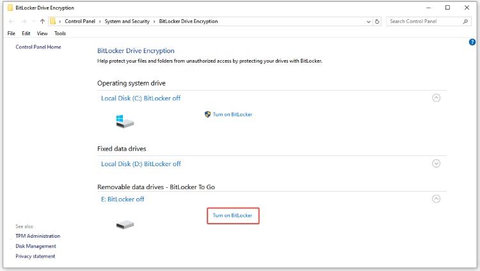Click Control Panel in breadcrumb path

[x=80, y=21]
